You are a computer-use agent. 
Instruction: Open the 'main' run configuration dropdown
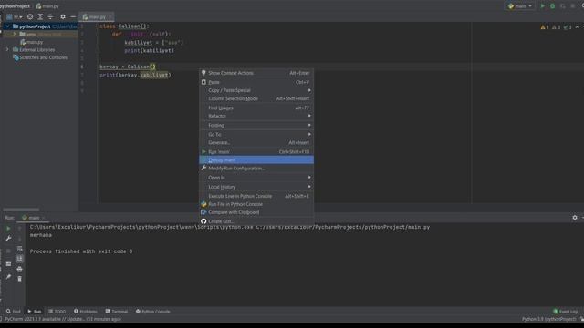(x=520, y=6)
